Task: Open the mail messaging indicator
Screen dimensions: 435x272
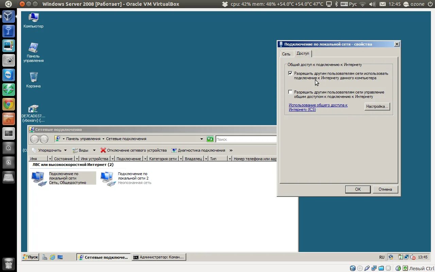Action: point(382,4)
